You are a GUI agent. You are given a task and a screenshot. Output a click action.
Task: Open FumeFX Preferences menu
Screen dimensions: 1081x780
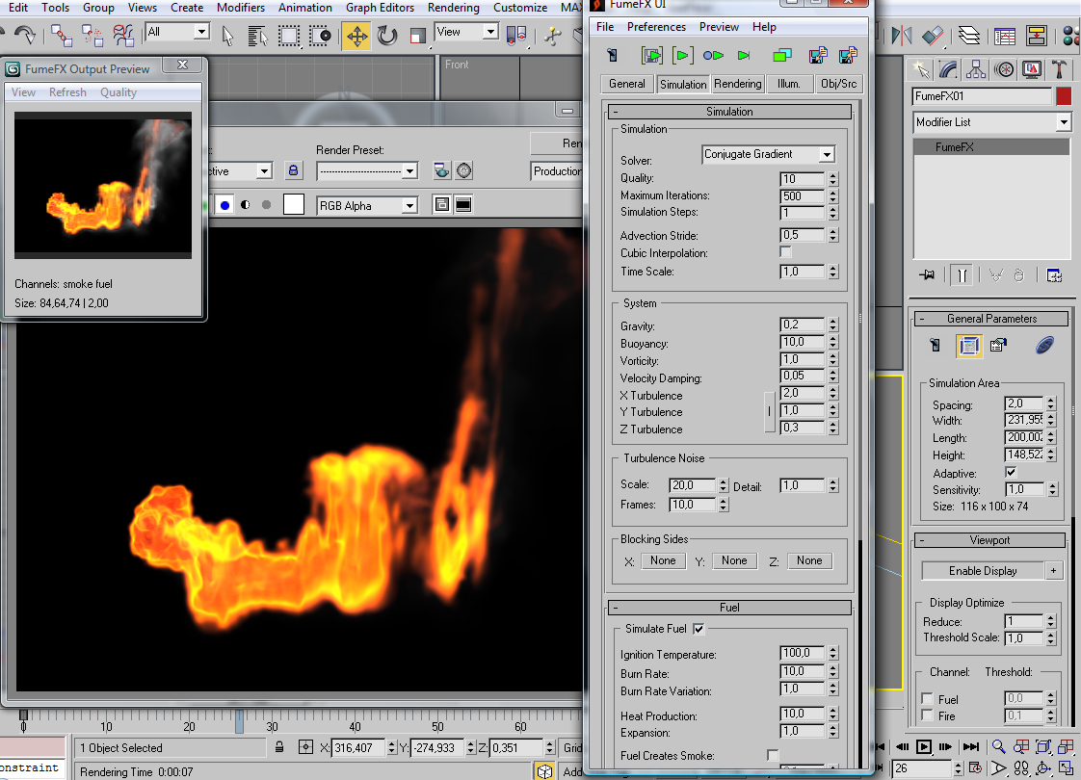point(655,26)
